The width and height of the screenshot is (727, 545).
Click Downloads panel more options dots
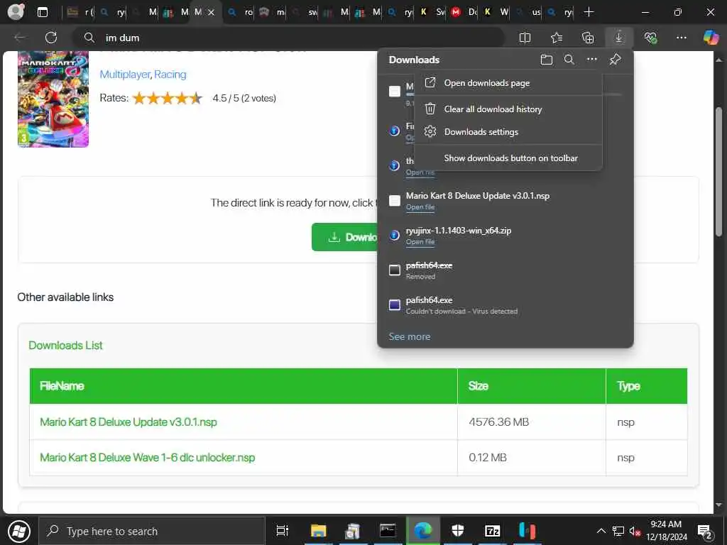click(592, 60)
